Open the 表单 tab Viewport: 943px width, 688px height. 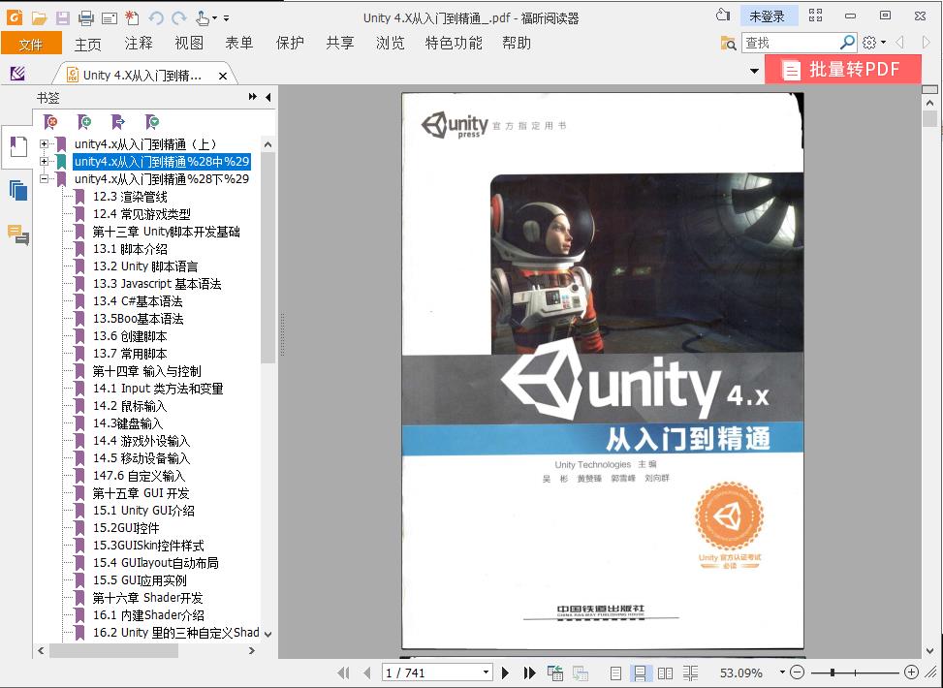[x=239, y=43]
